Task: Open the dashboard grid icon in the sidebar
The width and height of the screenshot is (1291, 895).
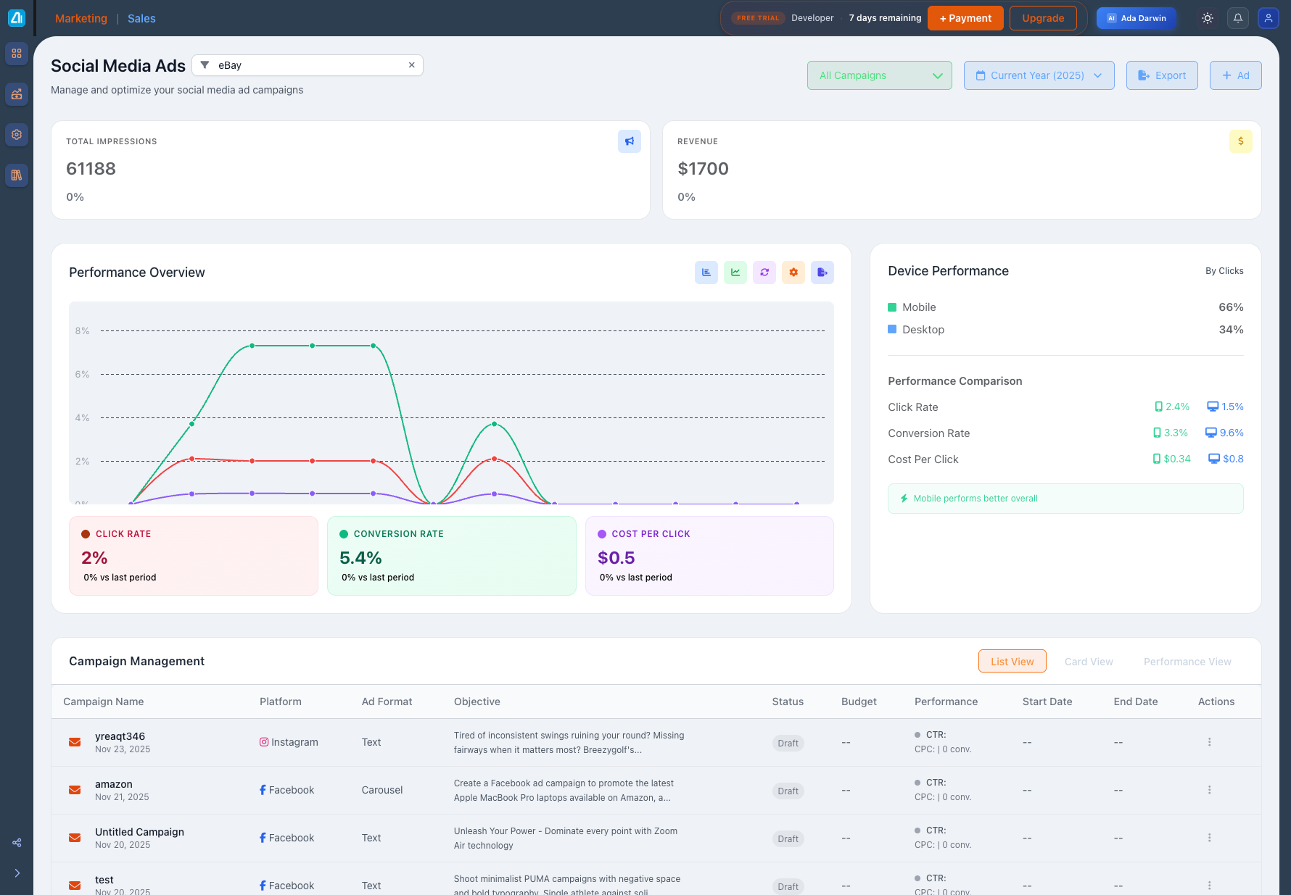Action: click(16, 54)
